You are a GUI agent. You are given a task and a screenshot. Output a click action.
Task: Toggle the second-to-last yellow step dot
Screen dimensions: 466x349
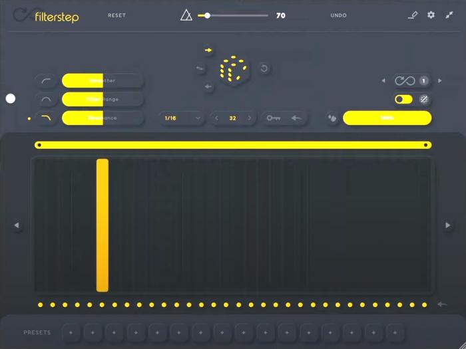pyautogui.click(x=412, y=304)
